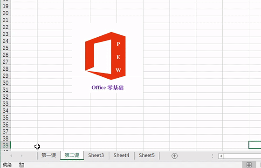Switch to Sheet4 tab

click(121, 155)
